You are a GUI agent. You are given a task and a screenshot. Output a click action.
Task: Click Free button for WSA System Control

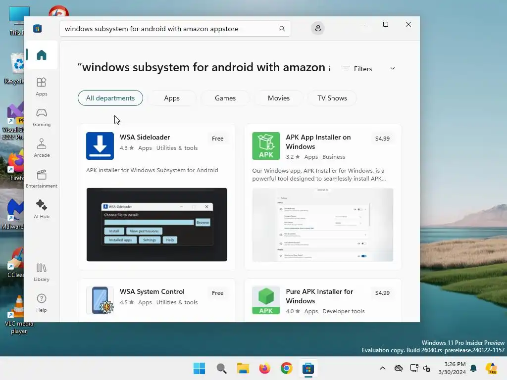click(x=218, y=293)
